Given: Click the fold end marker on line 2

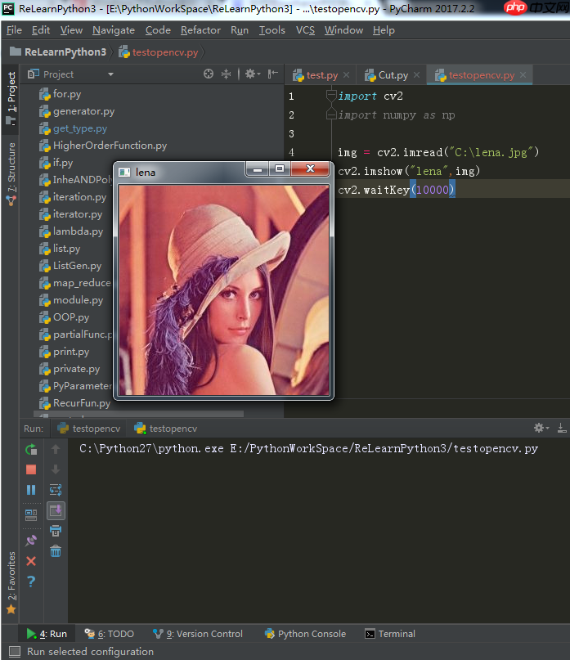Looking at the screenshot, I should [x=331, y=114].
